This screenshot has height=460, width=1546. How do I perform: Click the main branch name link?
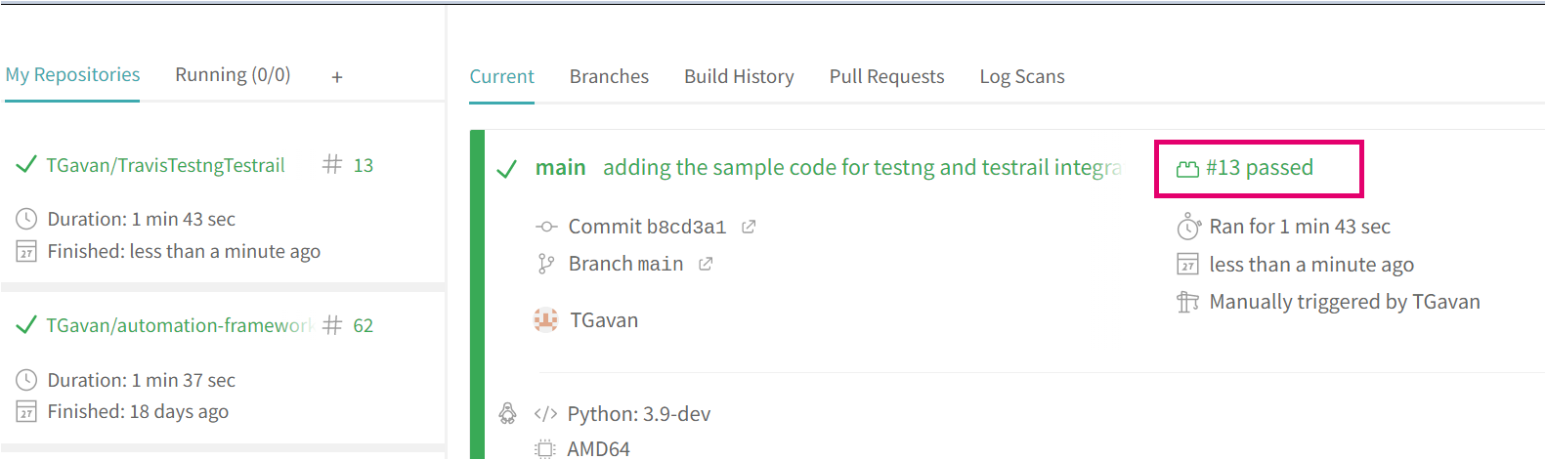560,168
